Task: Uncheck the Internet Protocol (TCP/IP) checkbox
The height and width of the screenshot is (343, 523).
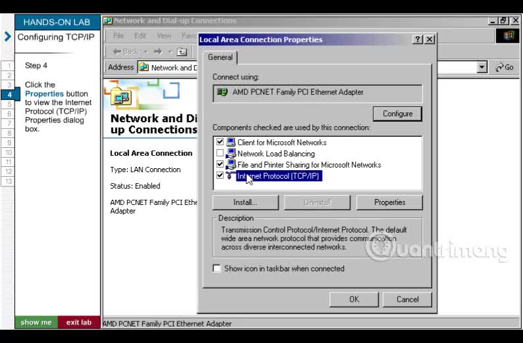Action: pos(220,175)
